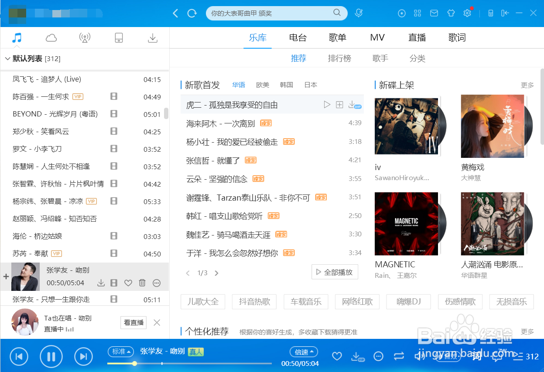544x372 pixels.
Task: Refresh the page with circular arrow
Action: point(192,13)
